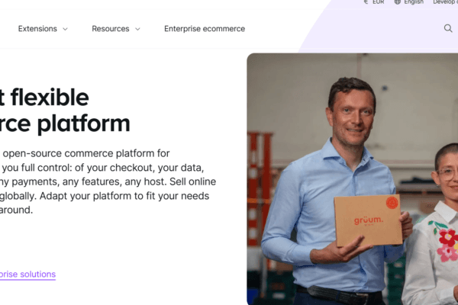Open the Resources menu item

point(111,29)
